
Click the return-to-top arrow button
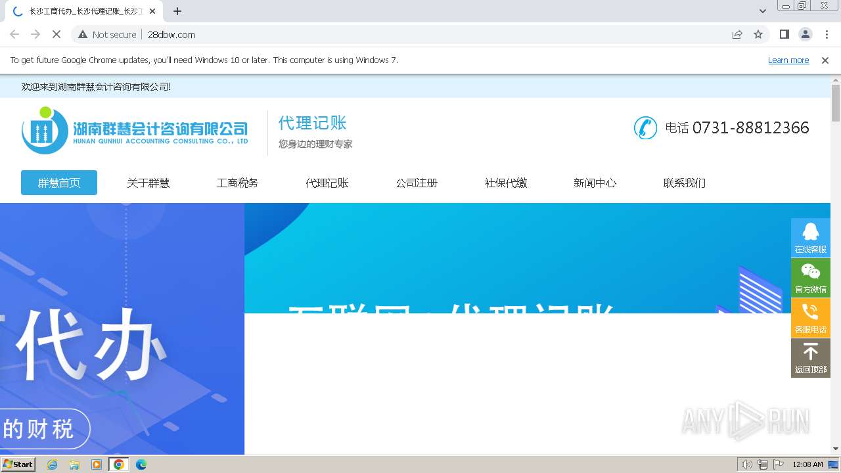810,358
